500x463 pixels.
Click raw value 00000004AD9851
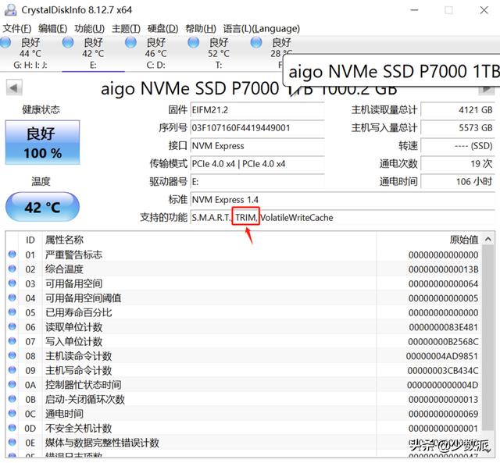point(442,356)
